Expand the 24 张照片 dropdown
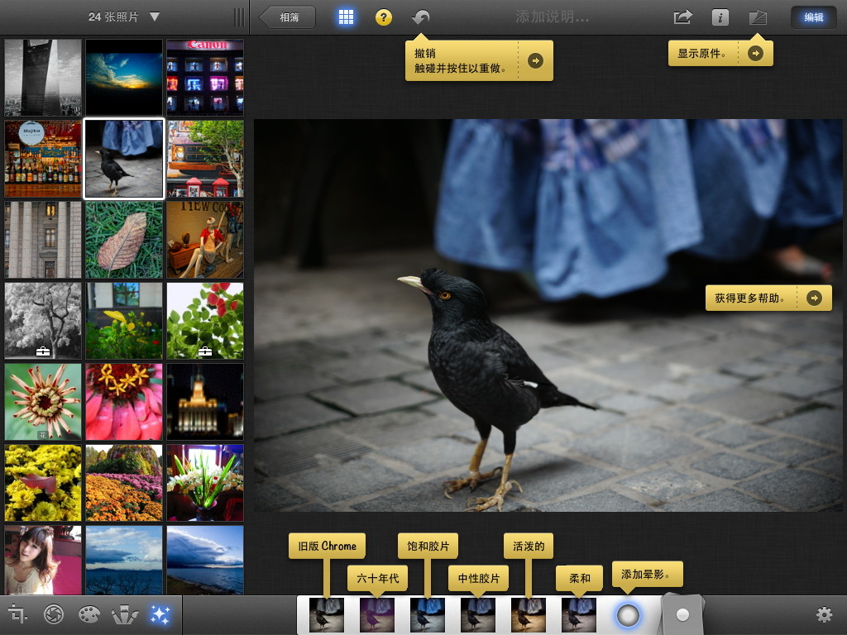Screen dimensions: 847x635 point(124,17)
